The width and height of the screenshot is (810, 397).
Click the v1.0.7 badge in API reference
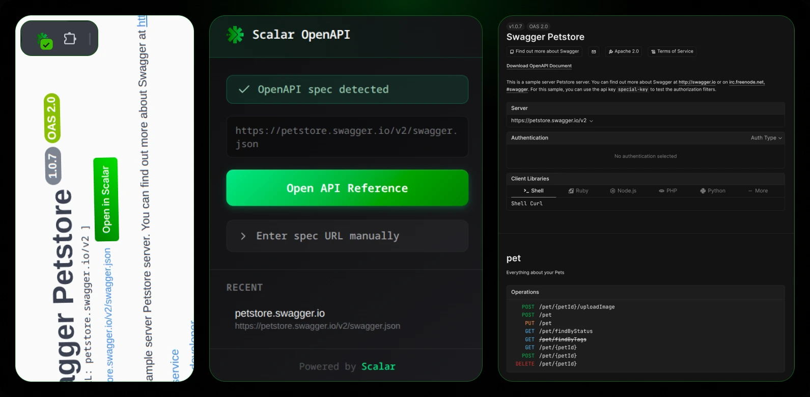pos(515,26)
